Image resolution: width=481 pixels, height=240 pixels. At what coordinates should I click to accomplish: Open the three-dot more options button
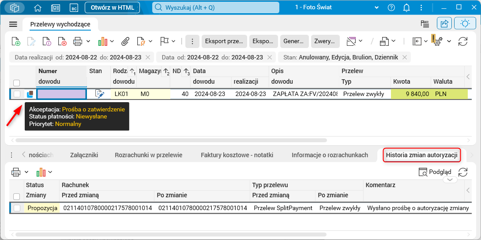tap(192, 41)
